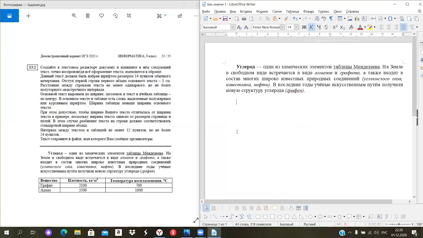Open the Файл menu
The width and height of the screenshot is (423, 238).
tap(206, 11)
